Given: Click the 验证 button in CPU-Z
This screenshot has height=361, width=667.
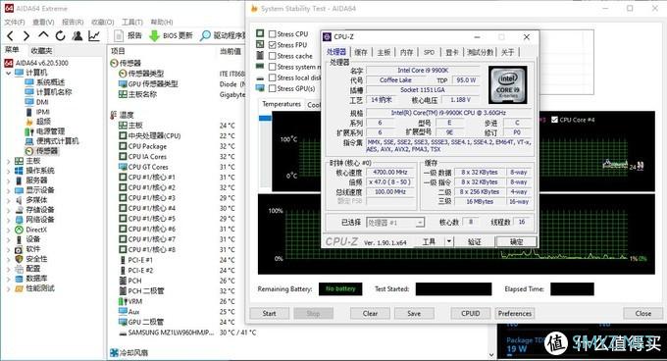Looking at the screenshot, I should point(475,242).
